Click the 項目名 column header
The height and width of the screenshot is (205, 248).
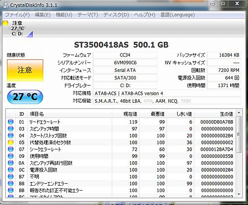pos(70,114)
